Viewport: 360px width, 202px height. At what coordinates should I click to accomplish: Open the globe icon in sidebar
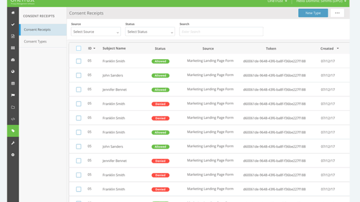[x=13, y=72]
